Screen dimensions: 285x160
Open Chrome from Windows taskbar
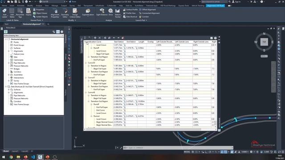[x=11, y=157]
